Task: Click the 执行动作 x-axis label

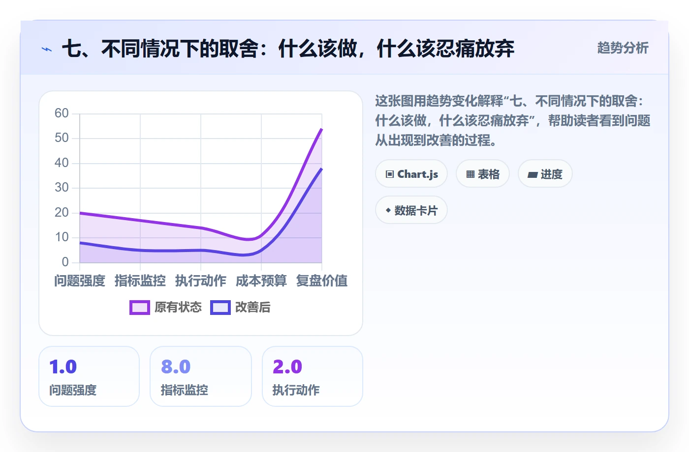Action: (201, 281)
